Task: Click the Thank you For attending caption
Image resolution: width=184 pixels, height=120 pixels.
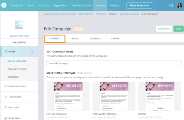Action: pos(104,114)
